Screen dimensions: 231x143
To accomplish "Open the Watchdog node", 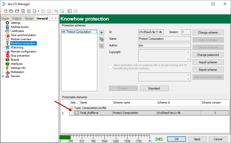I will [17, 47].
